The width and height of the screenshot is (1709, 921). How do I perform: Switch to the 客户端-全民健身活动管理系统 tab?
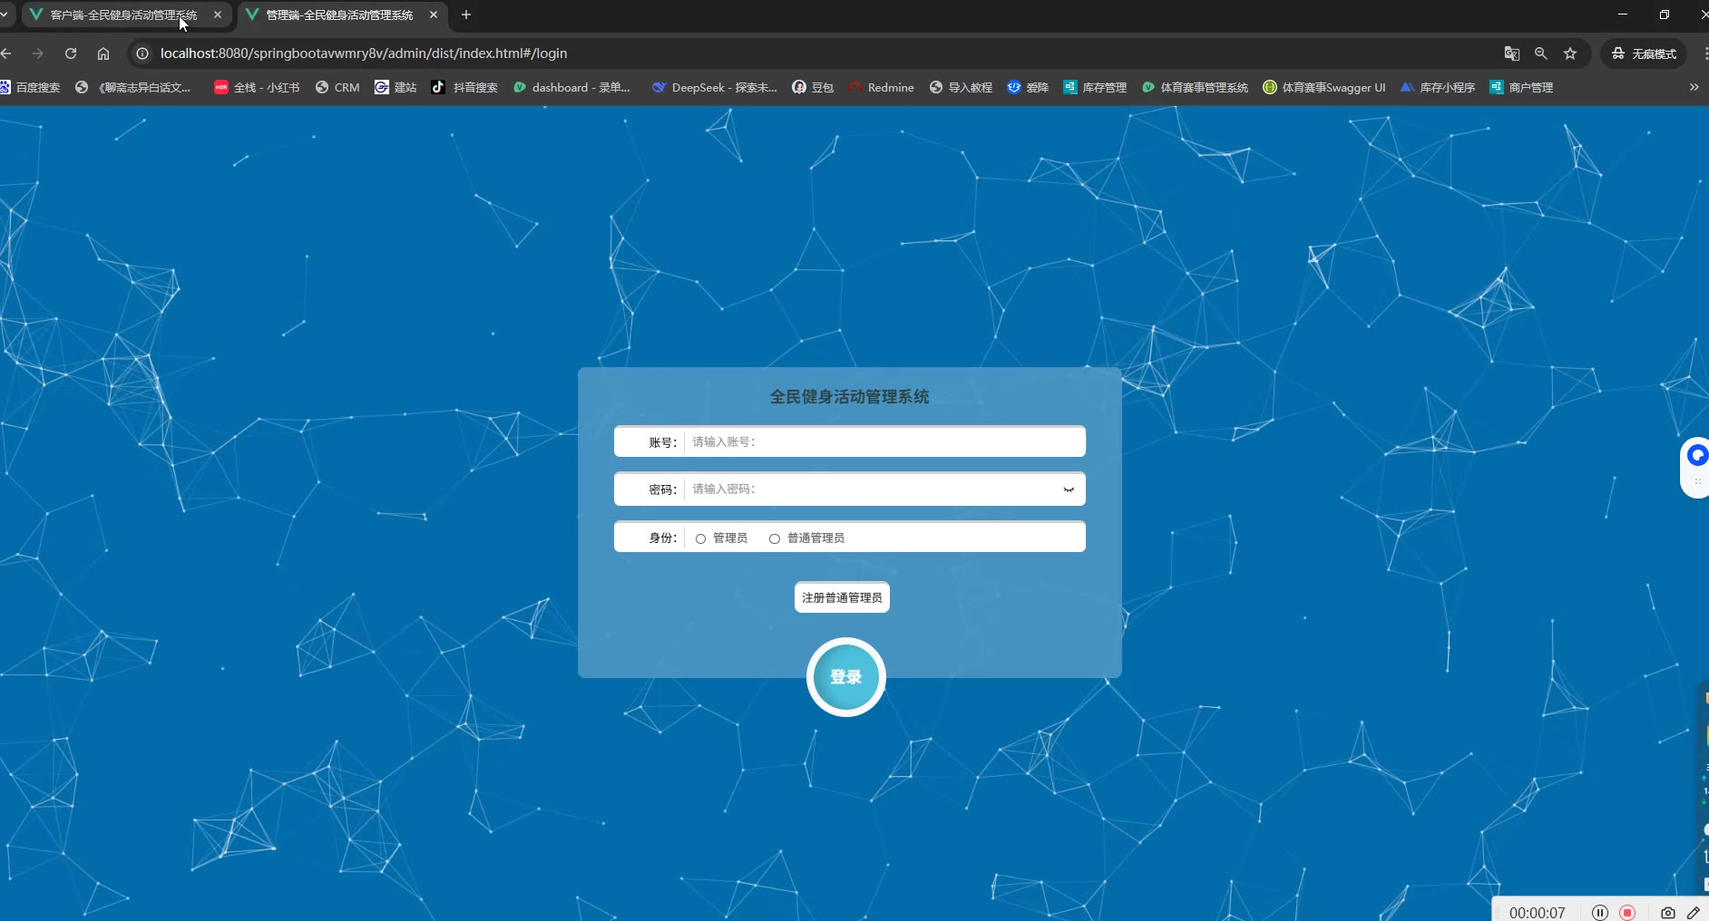point(124,15)
